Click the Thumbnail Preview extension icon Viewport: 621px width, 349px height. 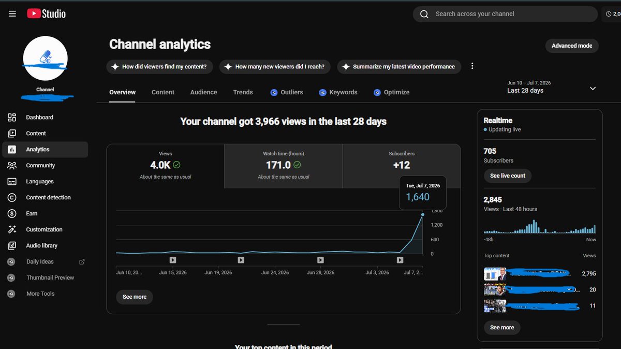coord(11,278)
